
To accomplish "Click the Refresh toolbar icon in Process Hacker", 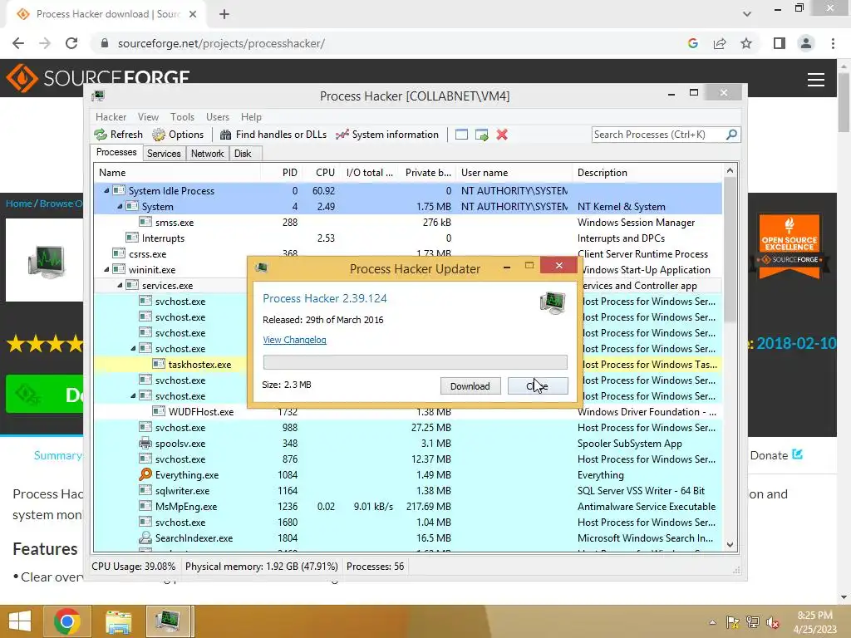I will tap(101, 135).
